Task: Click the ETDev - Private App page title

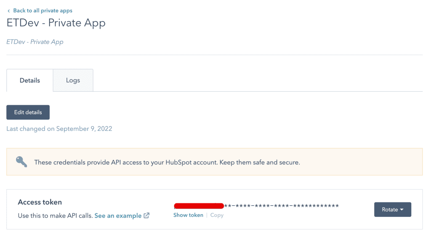Action: pos(56,23)
